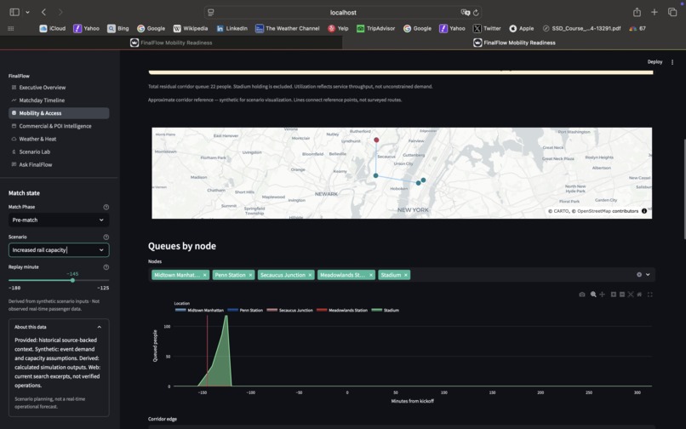Open the Streamlit three-dot main menu
The width and height of the screenshot is (686, 429).
[x=672, y=62]
